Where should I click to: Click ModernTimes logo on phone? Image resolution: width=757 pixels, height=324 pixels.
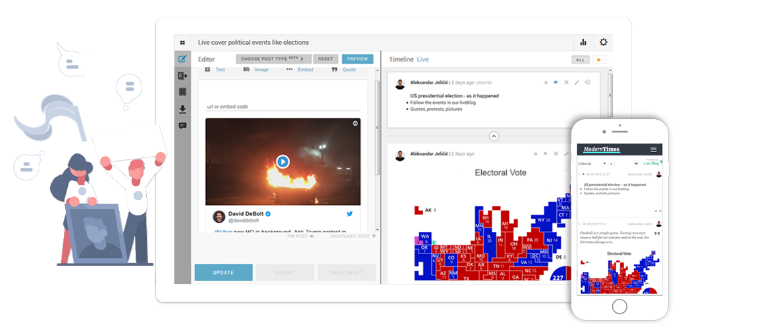601,149
